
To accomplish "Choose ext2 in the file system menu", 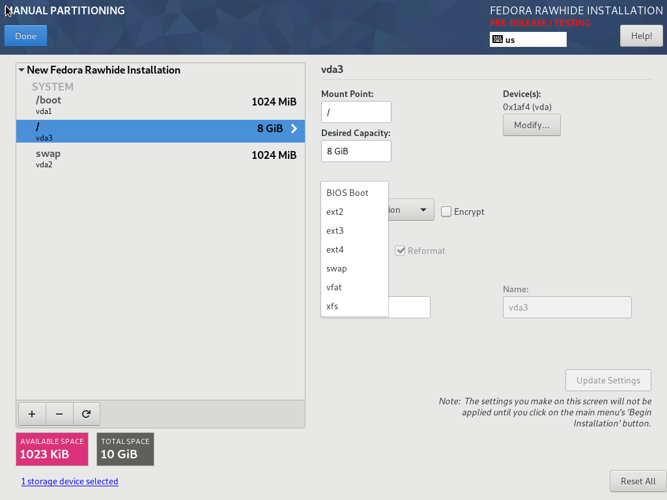I will click(354, 212).
